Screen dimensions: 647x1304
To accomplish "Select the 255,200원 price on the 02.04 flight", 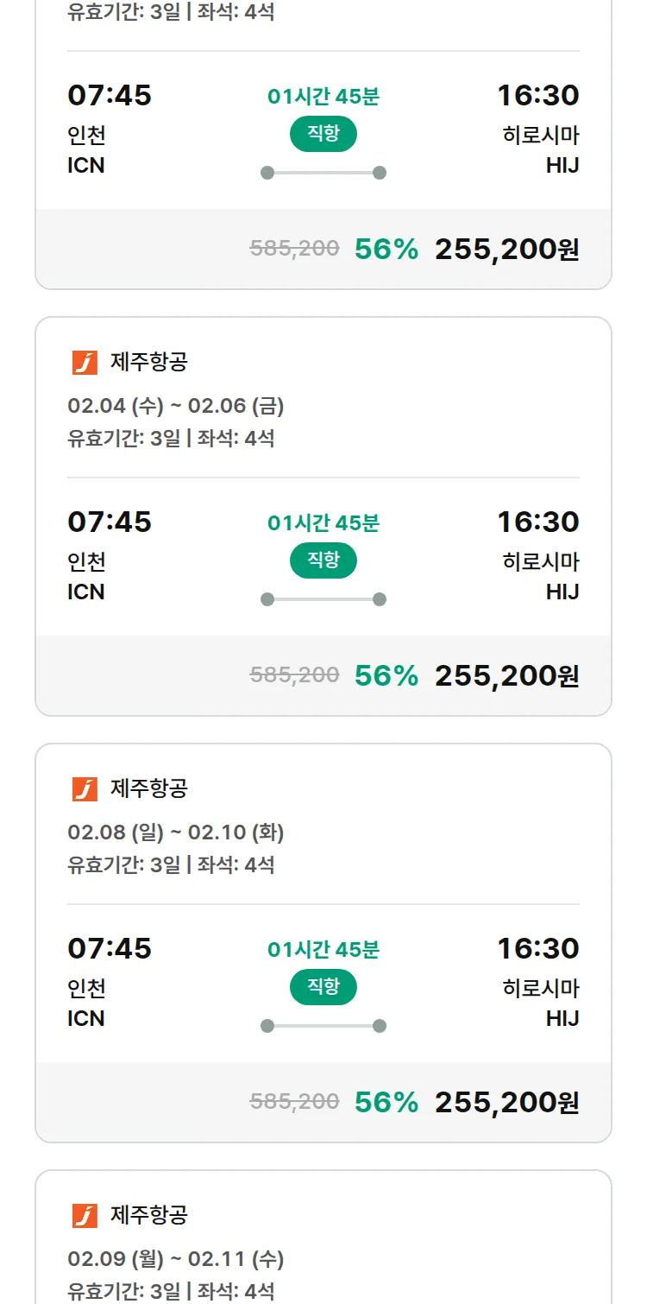I will coord(506,675).
